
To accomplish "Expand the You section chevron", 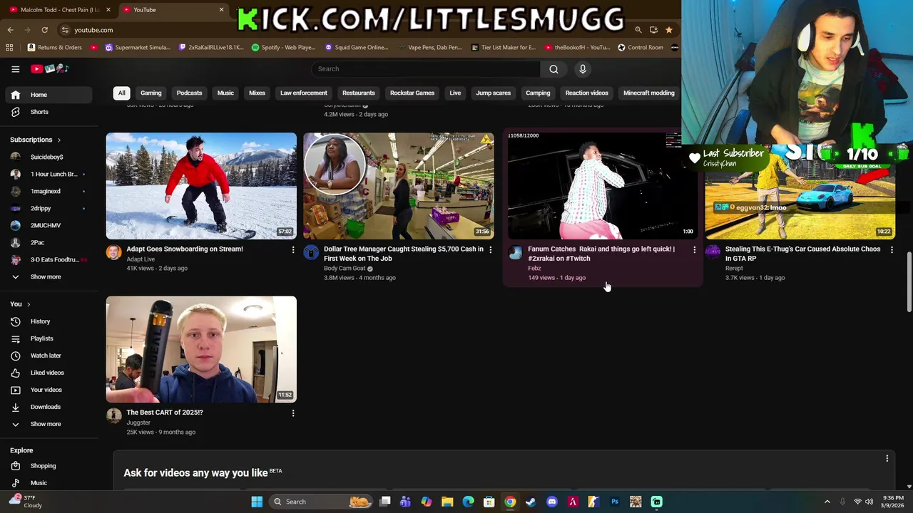I will coord(29,304).
